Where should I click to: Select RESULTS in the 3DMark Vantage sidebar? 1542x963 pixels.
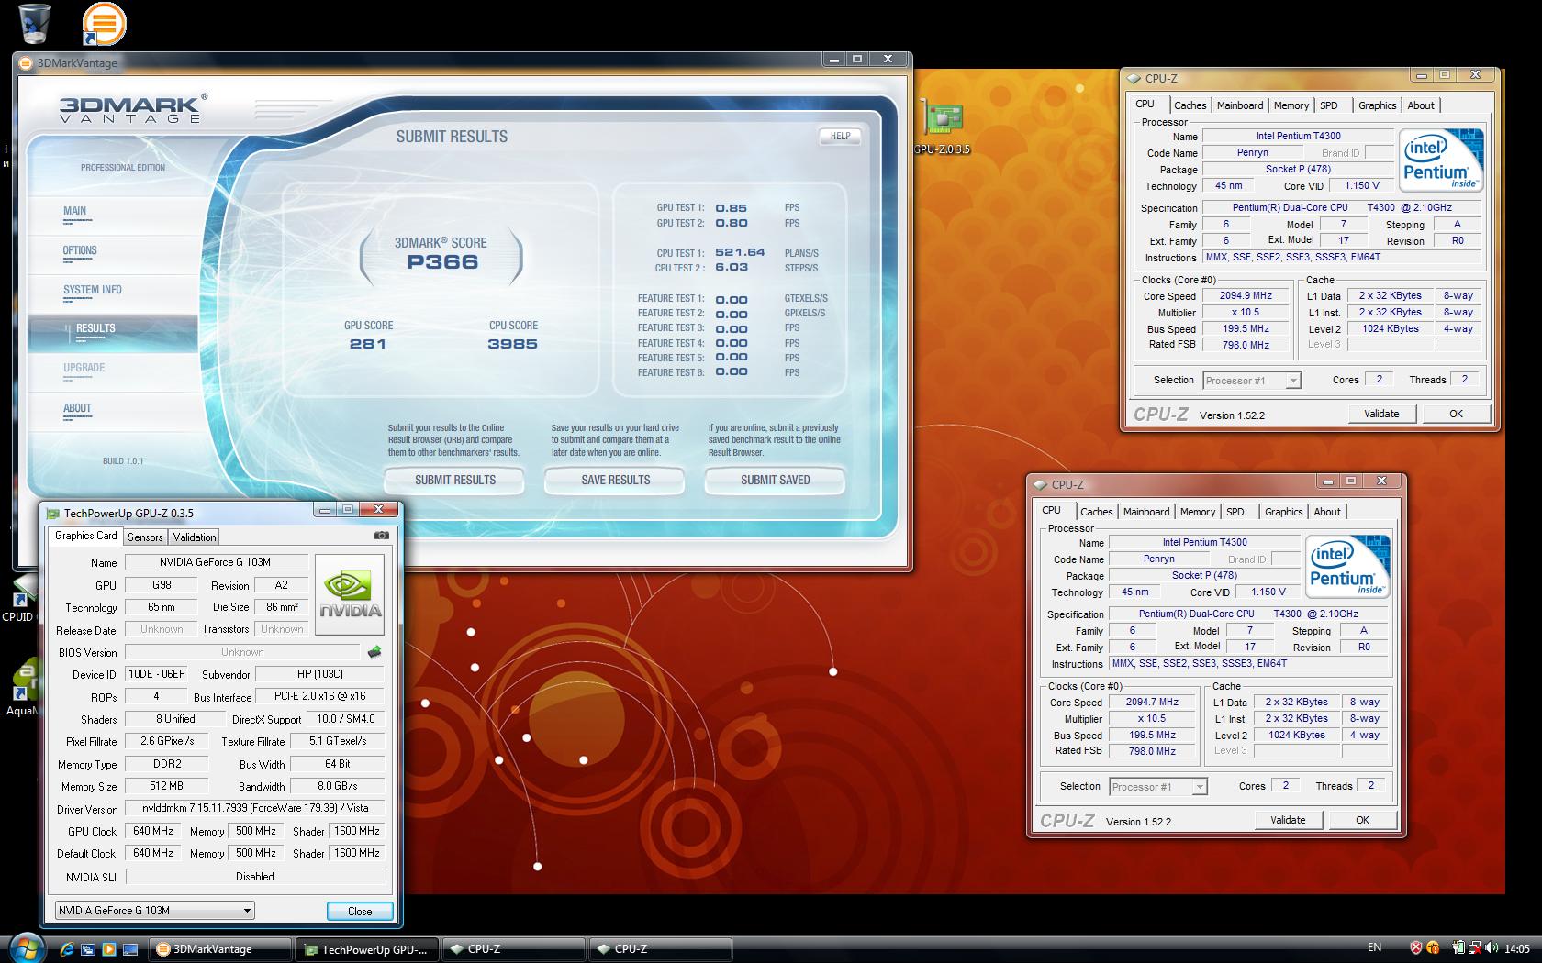114,333
